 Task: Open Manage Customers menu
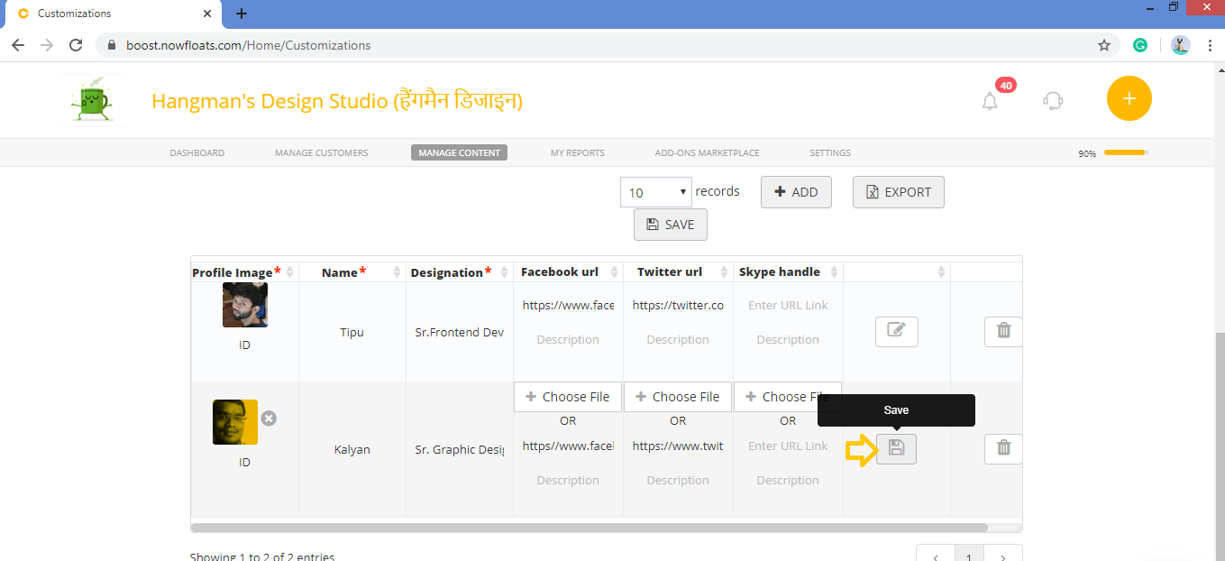coord(321,152)
